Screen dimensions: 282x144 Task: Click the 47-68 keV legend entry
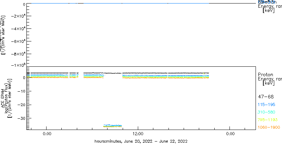point(266,97)
